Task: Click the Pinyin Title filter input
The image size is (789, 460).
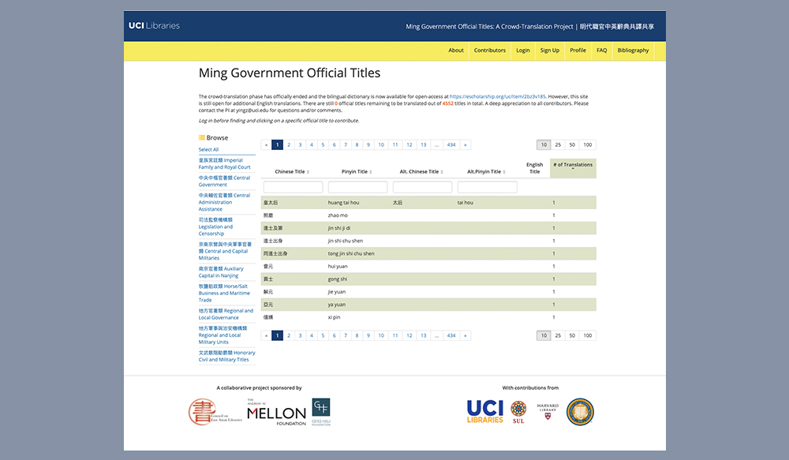Action: pyautogui.click(x=357, y=187)
